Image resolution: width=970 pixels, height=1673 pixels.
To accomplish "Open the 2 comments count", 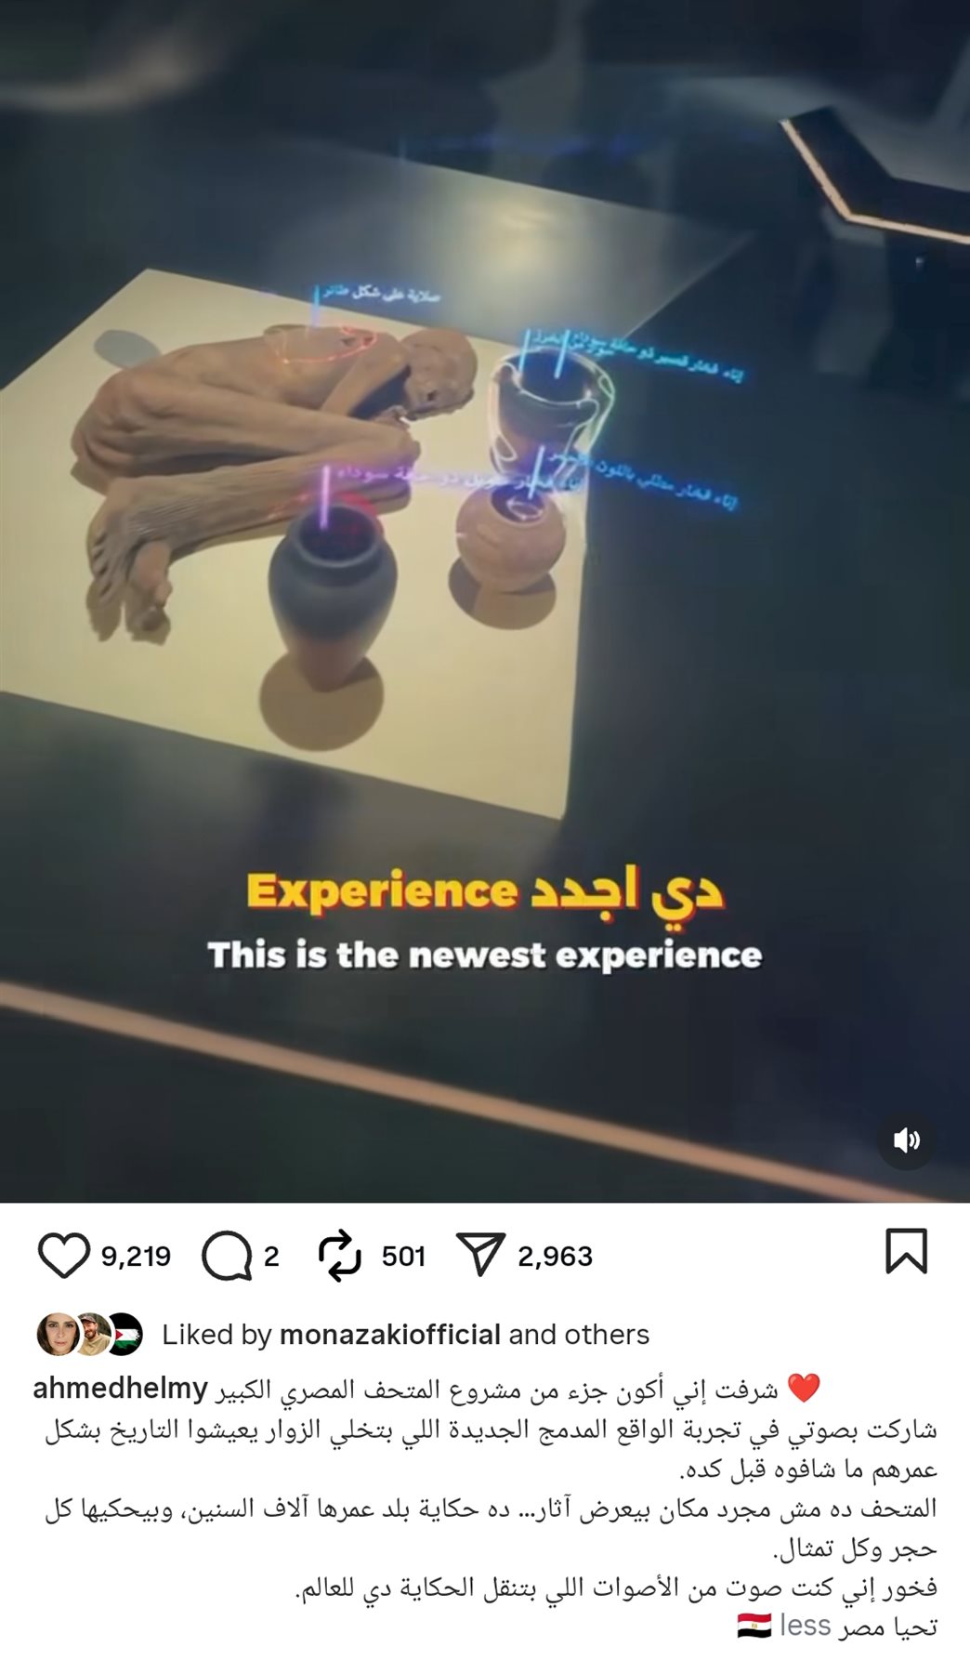I will coord(271,1257).
